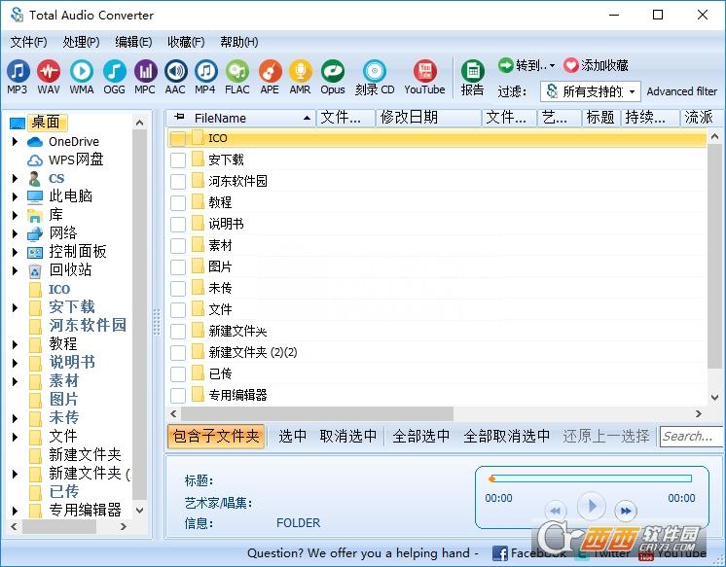Viewport: 726px width, 567px height.
Task: Open the 帮助(H) menu
Action: pyautogui.click(x=238, y=42)
